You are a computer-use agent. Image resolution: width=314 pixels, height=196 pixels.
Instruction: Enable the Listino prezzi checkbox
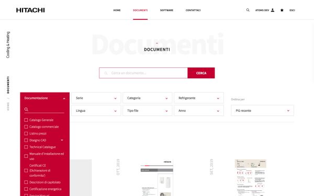click(x=26, y=133)
